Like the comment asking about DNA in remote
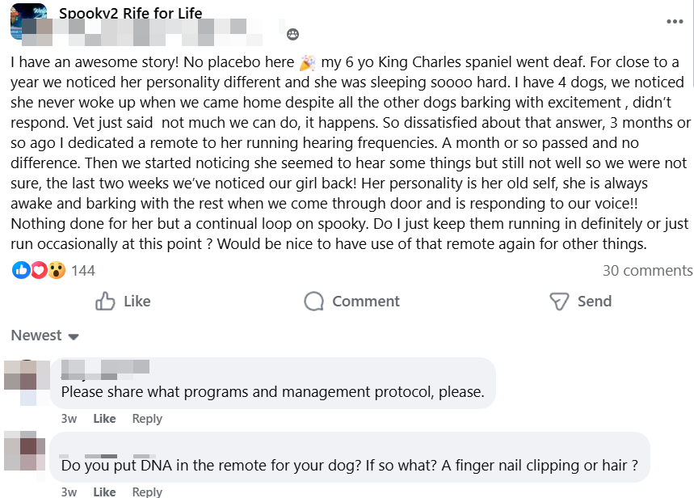This screenshot has width=694, height=498. (x=104, y=492)
